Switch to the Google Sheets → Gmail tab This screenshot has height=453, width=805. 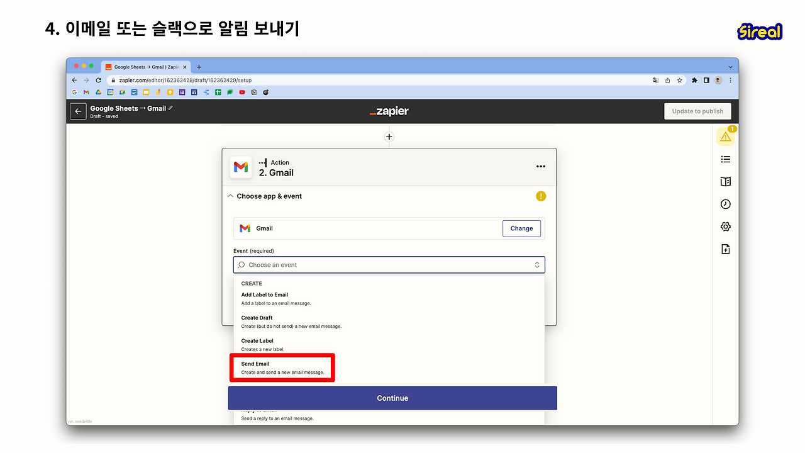pos(145,67)
